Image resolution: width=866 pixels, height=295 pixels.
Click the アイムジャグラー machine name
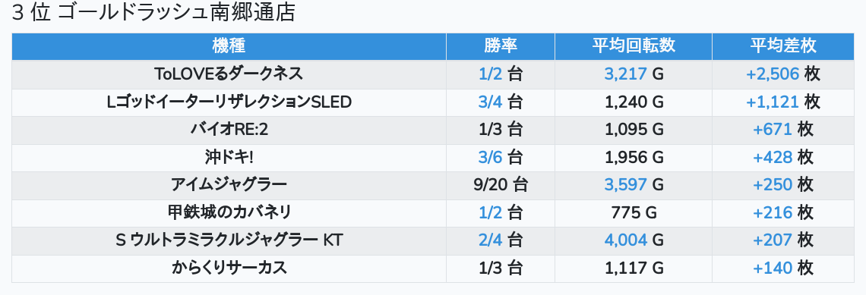pyautogui.click(x=229, y=185)
